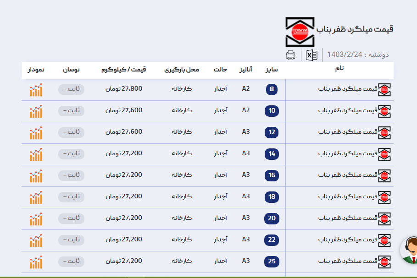Click the نوسان column header

coord(71,70)
